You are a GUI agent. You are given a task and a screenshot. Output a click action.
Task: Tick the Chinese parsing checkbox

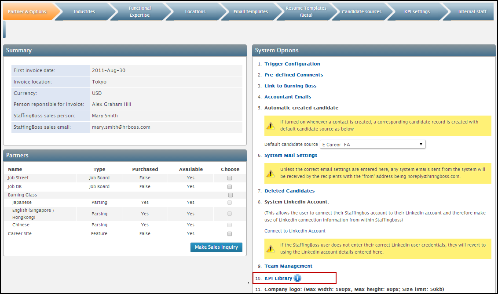coord(230,225)
